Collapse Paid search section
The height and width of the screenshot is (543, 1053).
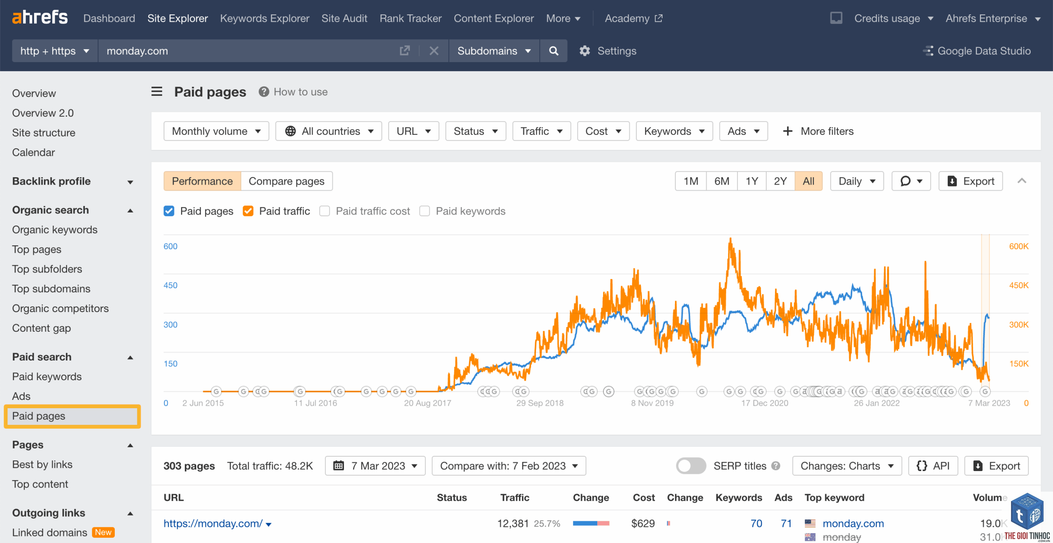coord(130,357)
